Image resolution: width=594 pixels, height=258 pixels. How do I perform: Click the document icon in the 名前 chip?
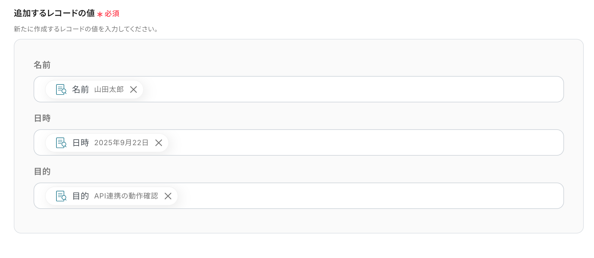point(61,89)
